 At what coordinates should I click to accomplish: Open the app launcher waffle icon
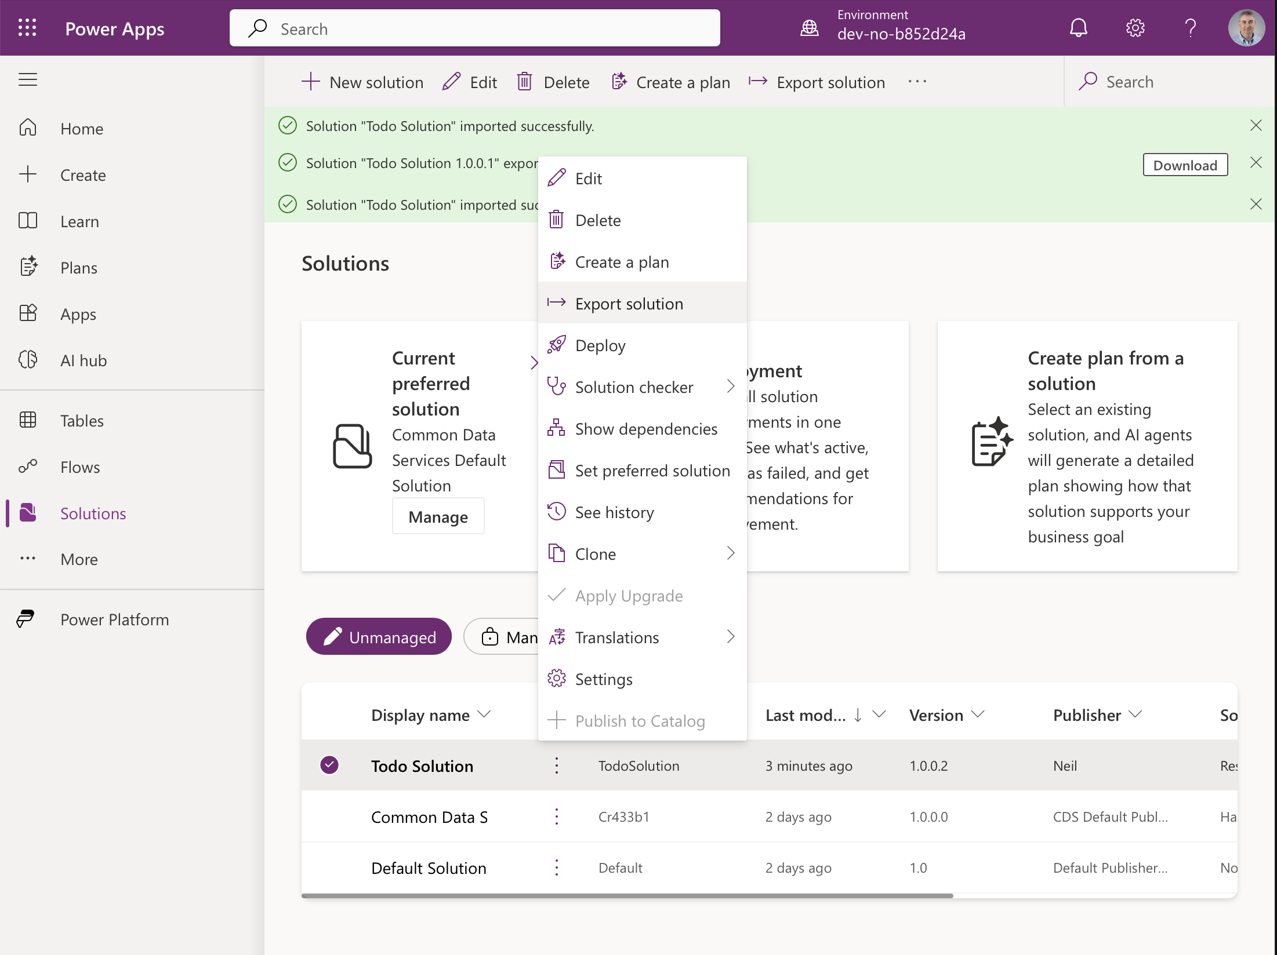coord(27,28)
